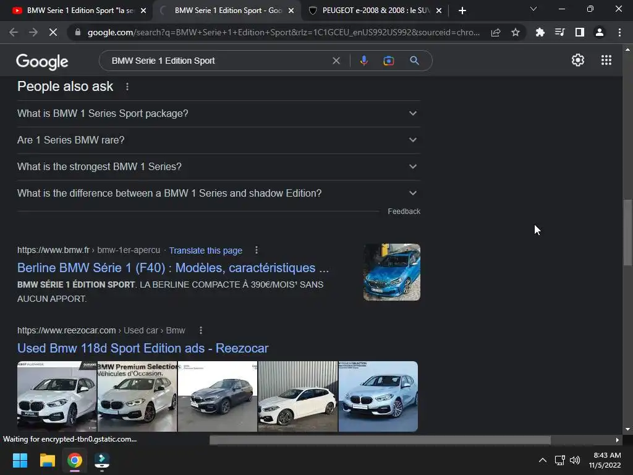Open tab search dropdown arrow
633x475 pixels.
pos(533,9)
